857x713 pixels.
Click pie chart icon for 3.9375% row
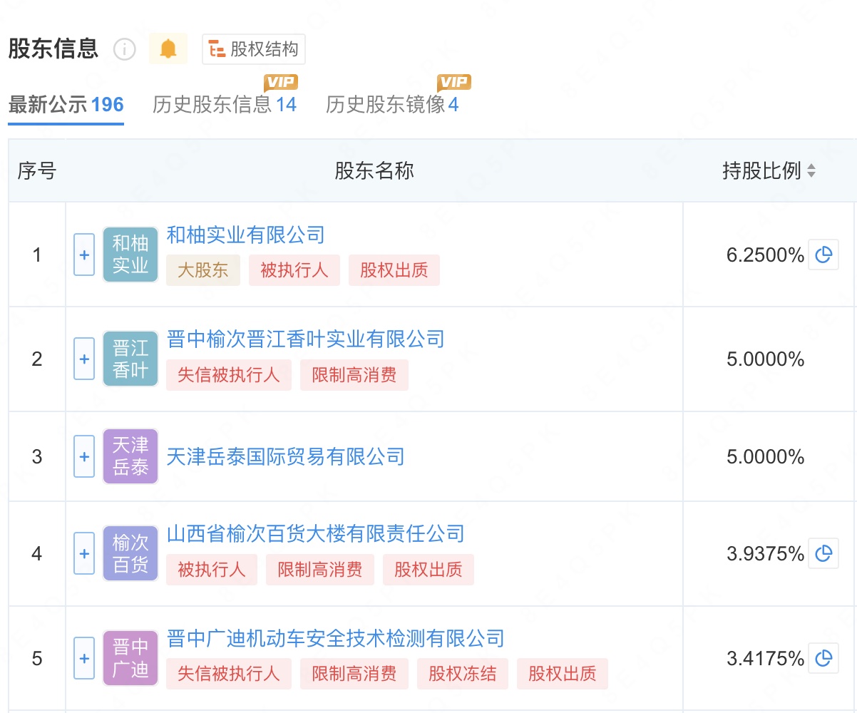pos(823,553)
